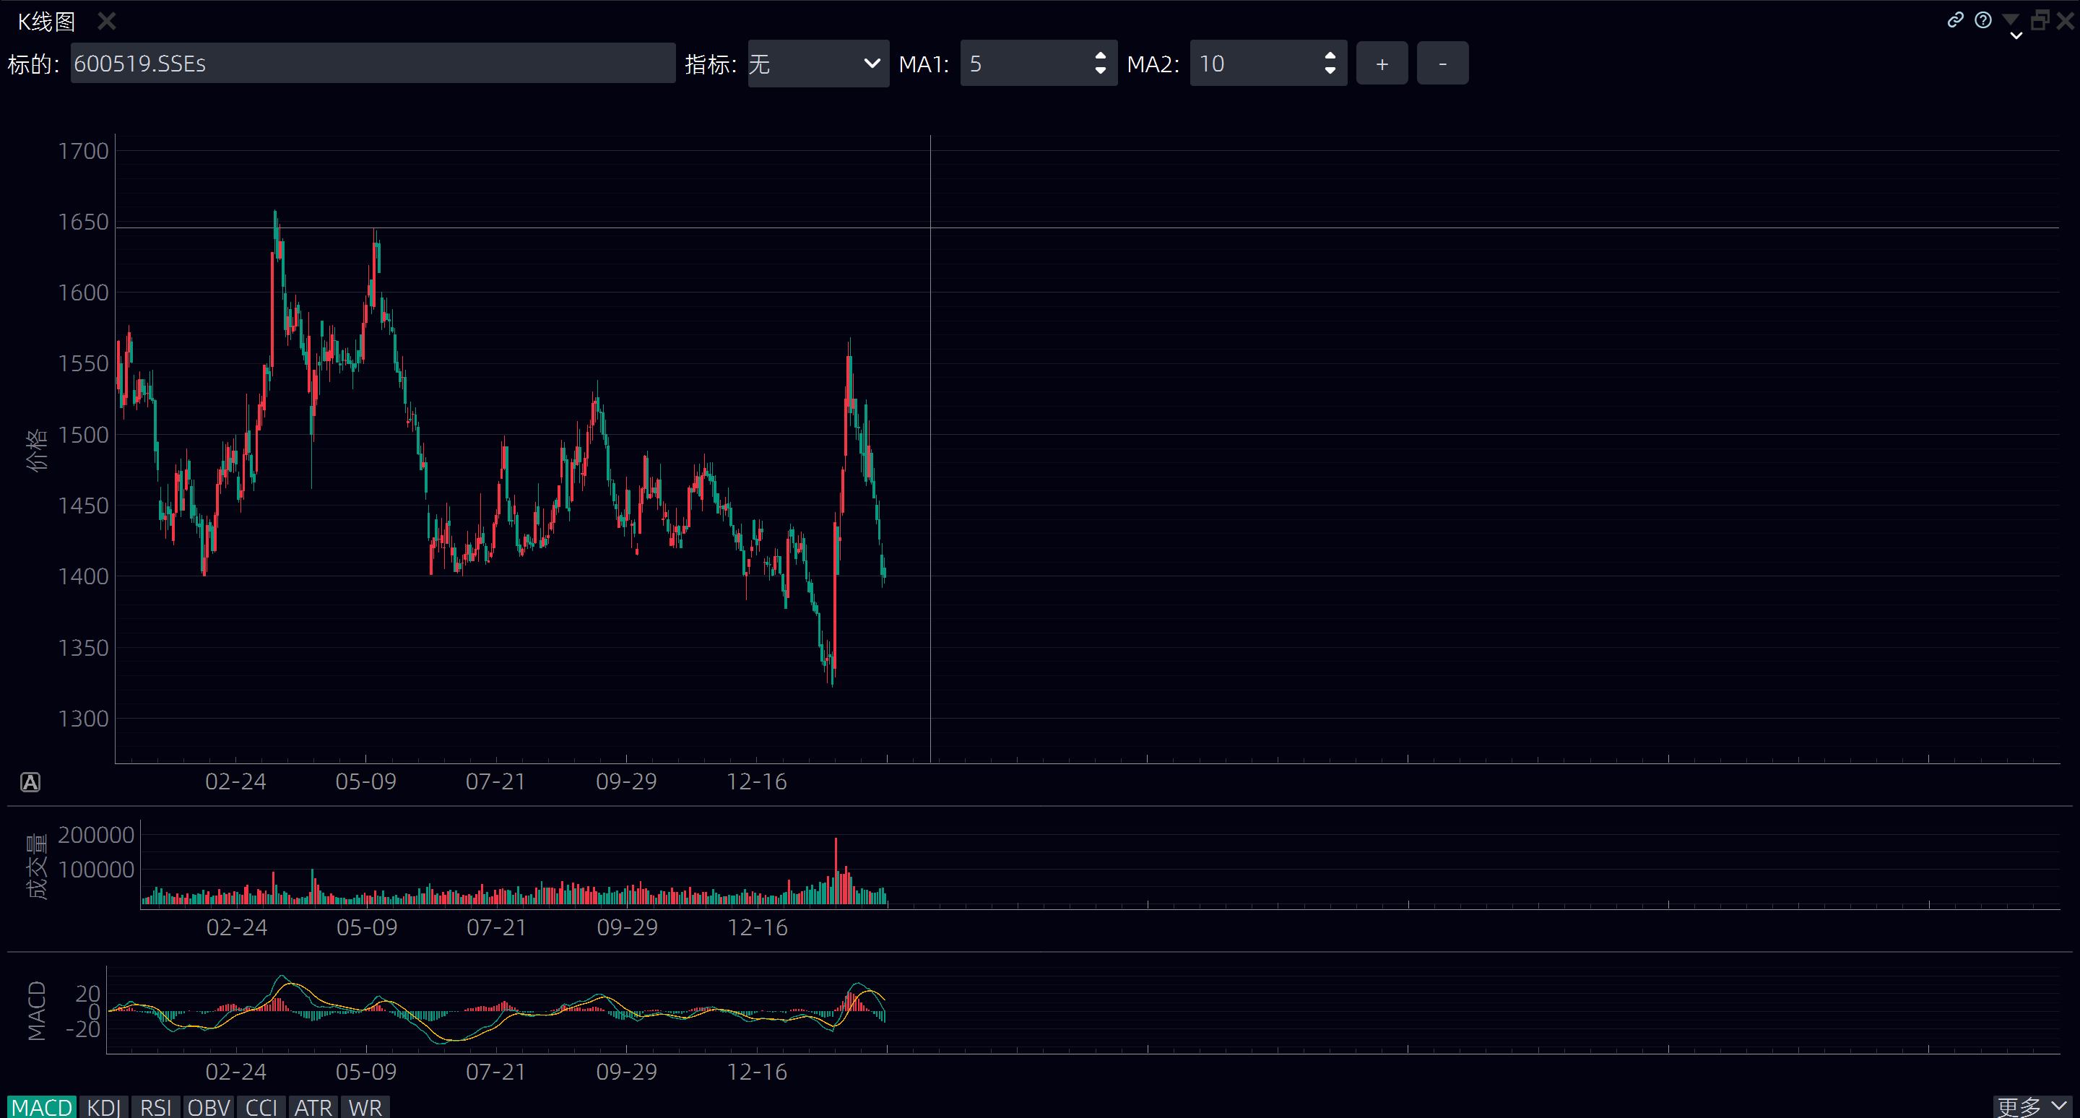Decrease MA2 value with down arrow
Image resolution: width=2080 pixels, height=1118 pixels.
(x=1330, y=71)
